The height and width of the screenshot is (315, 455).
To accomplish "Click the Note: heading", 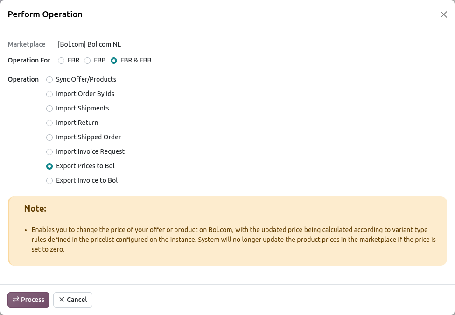I will [x=35, y=209].
